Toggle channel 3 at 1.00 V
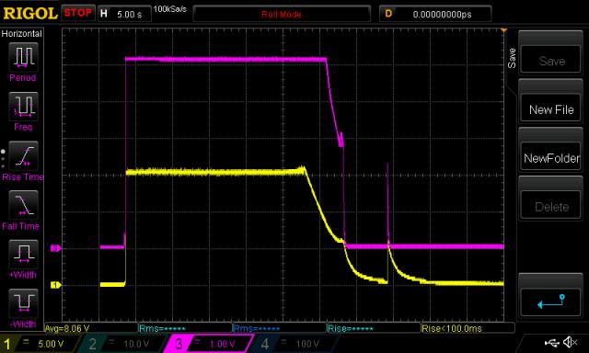Screen dimensions: 589x353 click(x=208, y=343)
